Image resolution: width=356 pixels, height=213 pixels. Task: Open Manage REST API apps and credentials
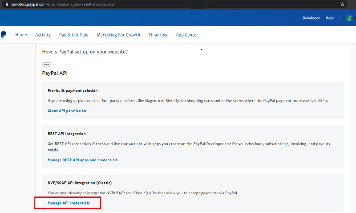coord(83,160)
